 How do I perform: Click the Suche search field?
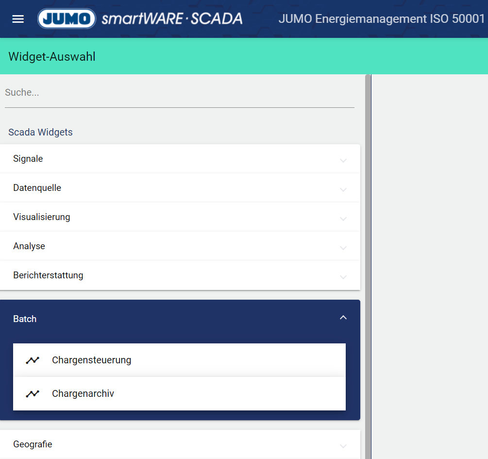179,93
